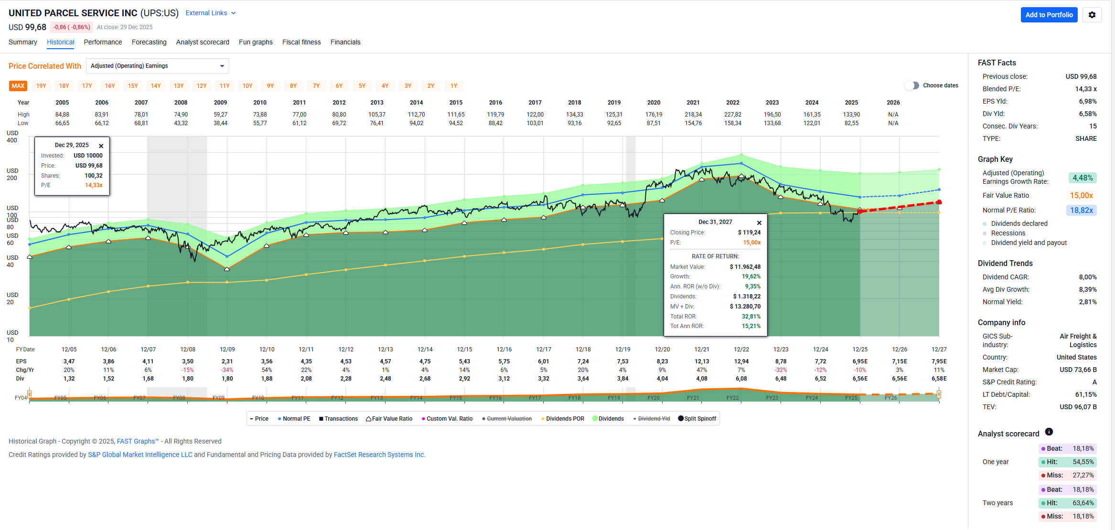Toggle Fair Value Ratio legend item
Screen dimensions: 1115x530
(389, 419)
